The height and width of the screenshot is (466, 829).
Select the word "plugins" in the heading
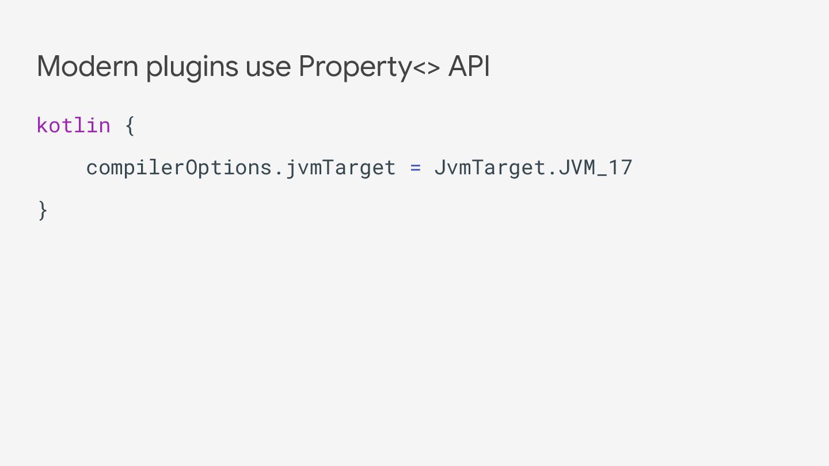pos(192,69)
